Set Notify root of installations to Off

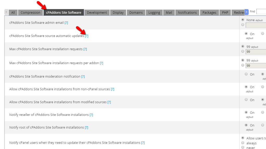coord(263,125)
